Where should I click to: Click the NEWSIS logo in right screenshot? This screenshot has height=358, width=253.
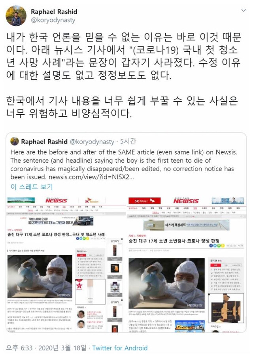coord(186,201)
